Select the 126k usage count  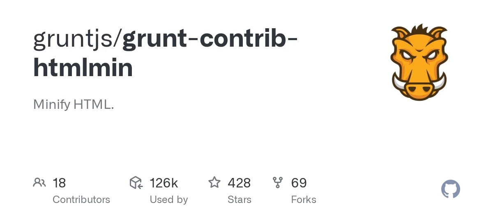coord(164,183)
